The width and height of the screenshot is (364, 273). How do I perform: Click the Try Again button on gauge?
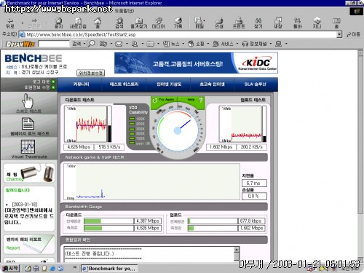point(165,100)
